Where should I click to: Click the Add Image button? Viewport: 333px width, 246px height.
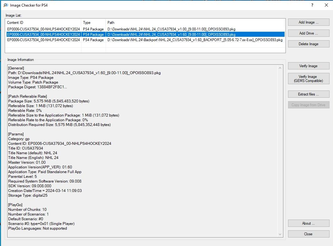point(308,22)
